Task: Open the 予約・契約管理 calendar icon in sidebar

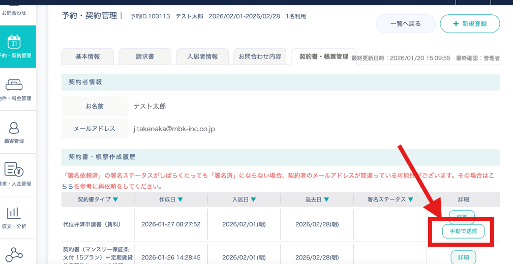Action: tap(14, 41)
